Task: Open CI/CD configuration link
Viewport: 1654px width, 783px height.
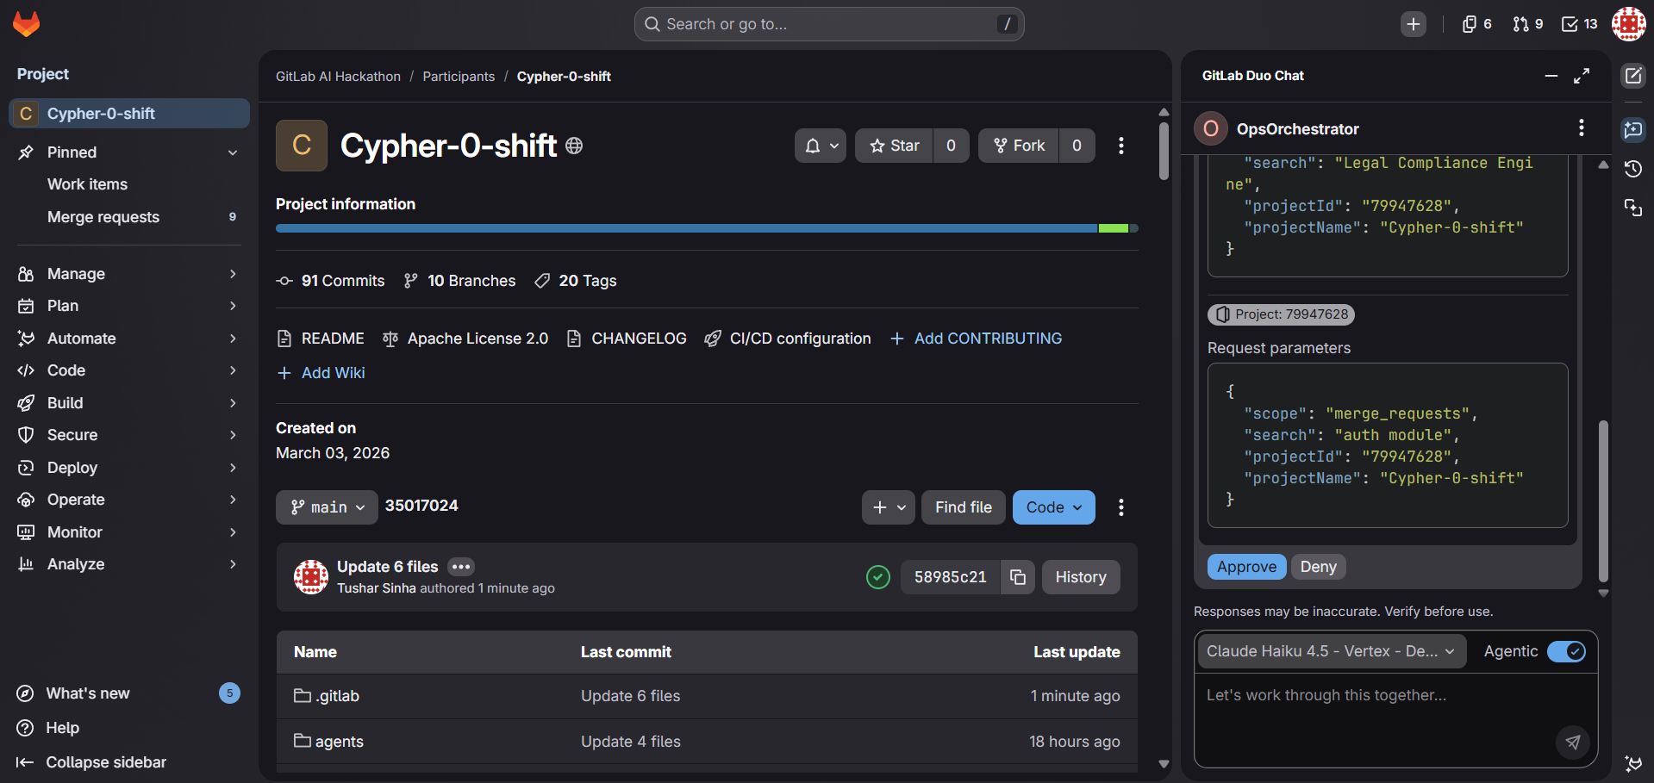Action: click(x=788, y=339)
